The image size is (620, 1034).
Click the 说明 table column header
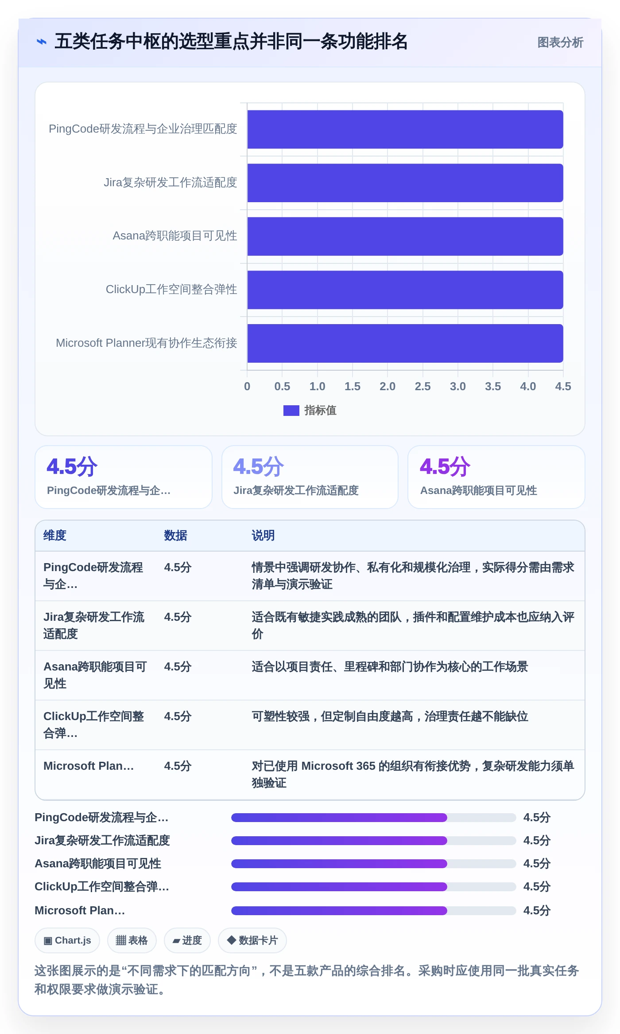click(x=263, y=536)
